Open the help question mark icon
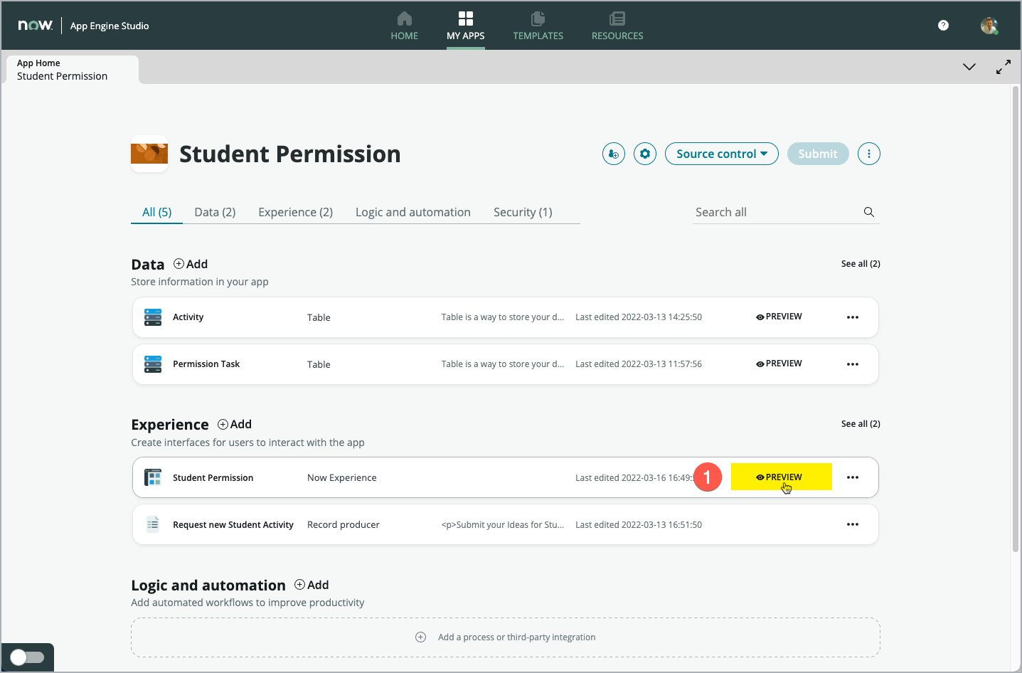Viewport: 1022px width, 673px height. (943, 26)
